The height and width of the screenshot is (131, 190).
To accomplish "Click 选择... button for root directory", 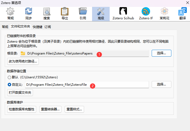I will coord(162,53).
